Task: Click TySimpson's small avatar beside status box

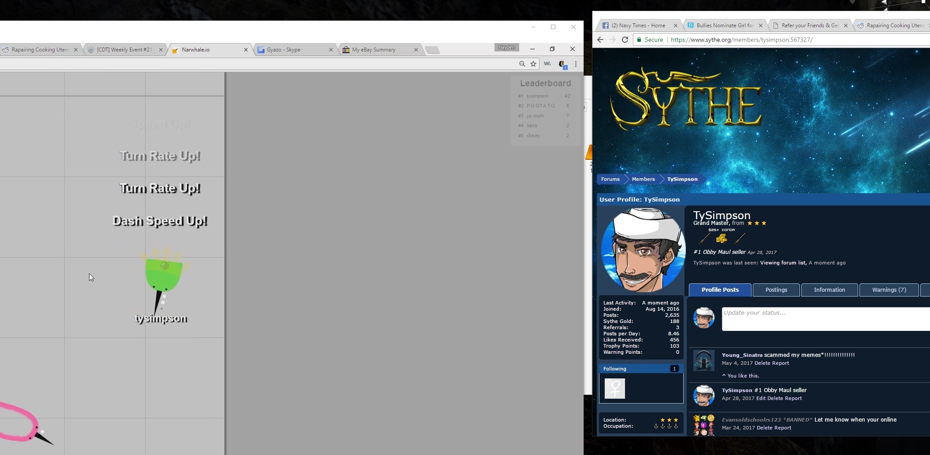Action: (x=704, y=318)
